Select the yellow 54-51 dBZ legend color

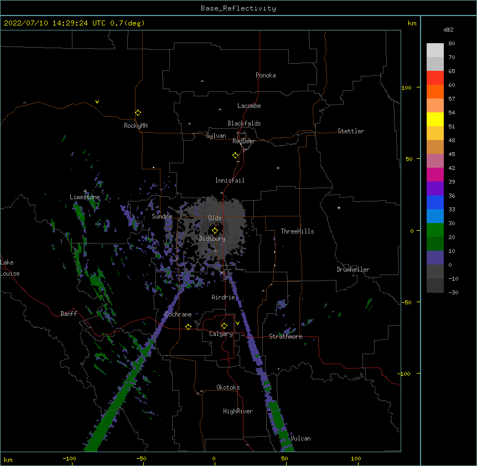[x=435, y=119]
